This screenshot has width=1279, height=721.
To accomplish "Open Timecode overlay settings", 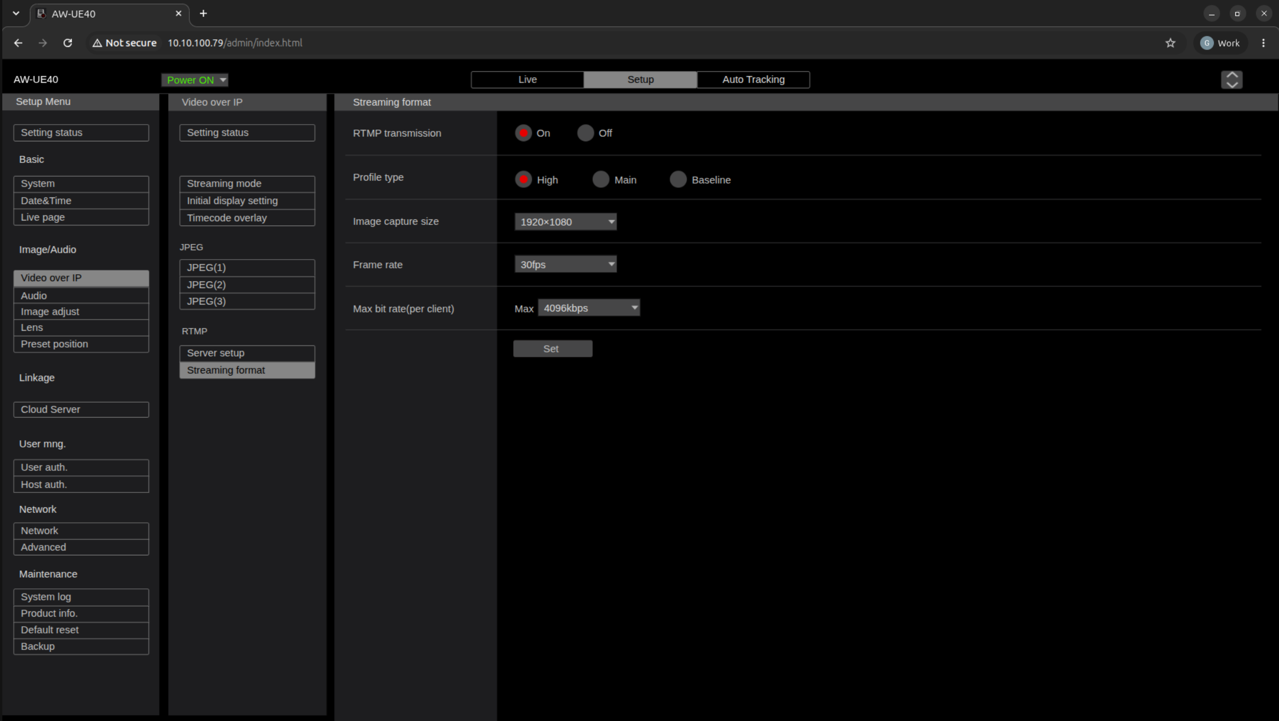I will point(247,218).
